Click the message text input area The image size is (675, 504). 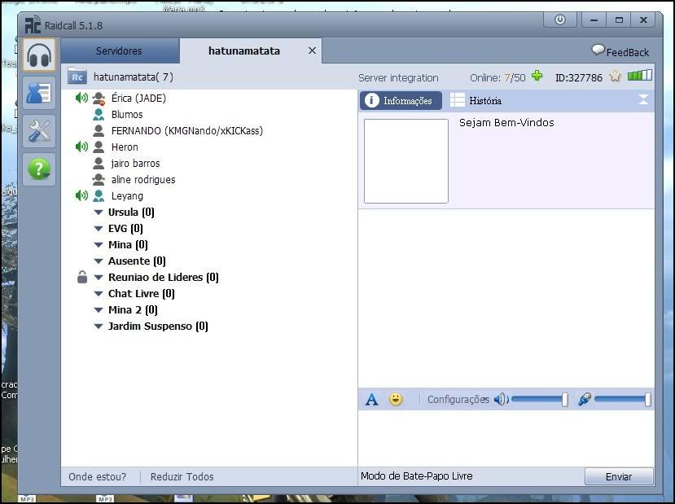tap(506, 438)
